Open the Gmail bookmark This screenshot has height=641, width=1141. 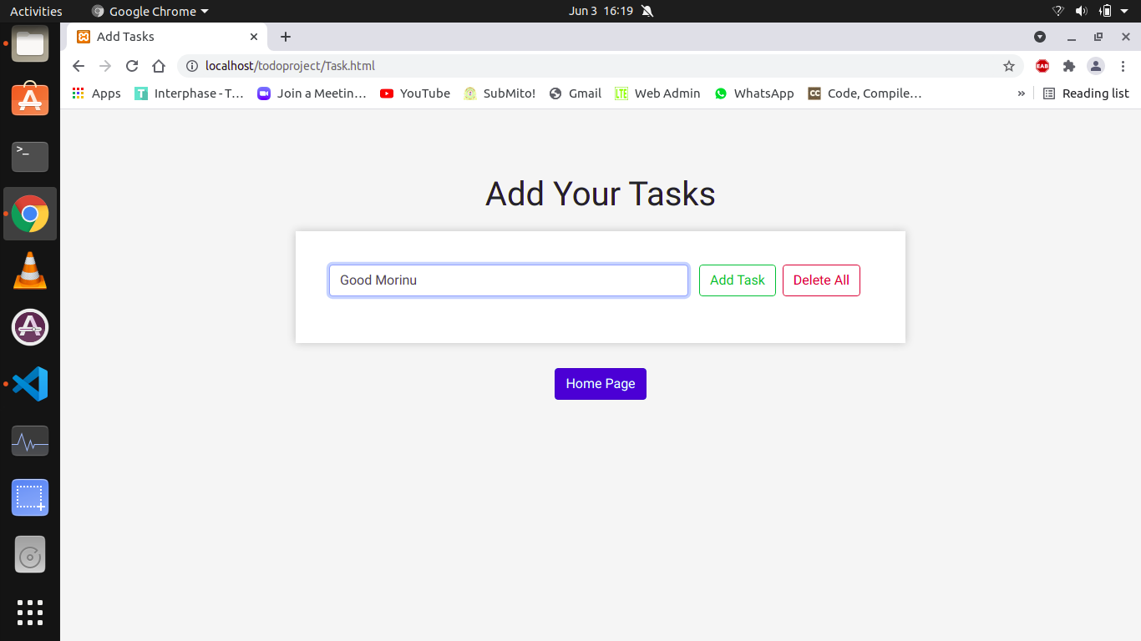pos(575,93)
